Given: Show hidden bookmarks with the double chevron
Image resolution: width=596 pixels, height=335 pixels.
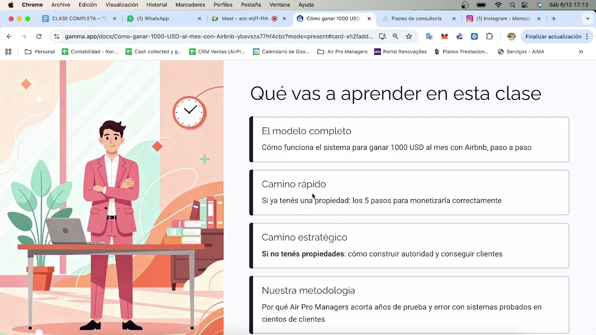Looking at the screenshot, I should (581, 52).
